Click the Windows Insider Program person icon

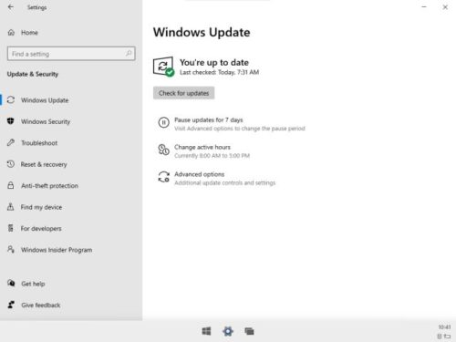click(11, 249)
